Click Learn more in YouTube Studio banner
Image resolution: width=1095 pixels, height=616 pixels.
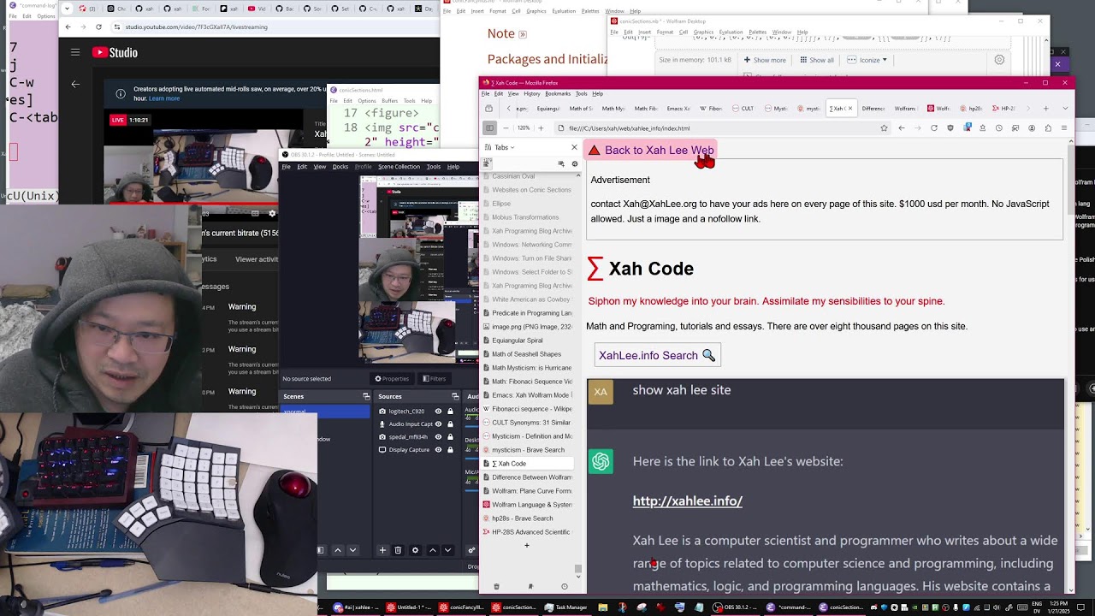pos(164,98)
